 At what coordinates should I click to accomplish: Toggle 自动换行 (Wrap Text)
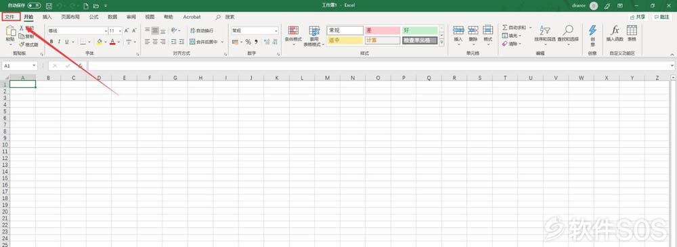[x=202, y=30]
